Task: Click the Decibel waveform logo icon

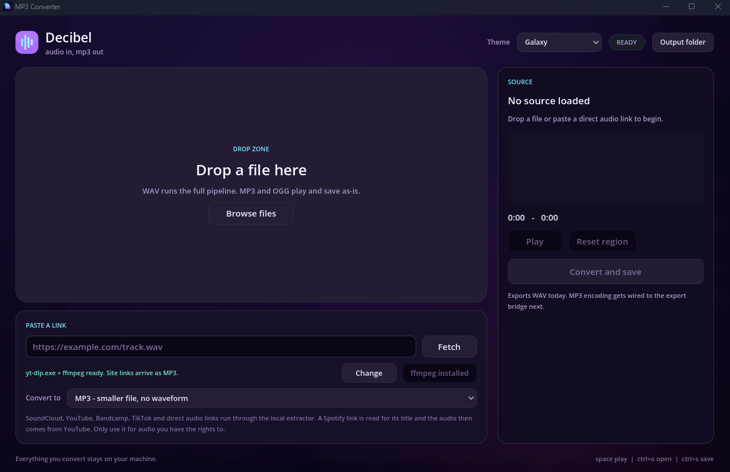Action: [x=27, y=42]
